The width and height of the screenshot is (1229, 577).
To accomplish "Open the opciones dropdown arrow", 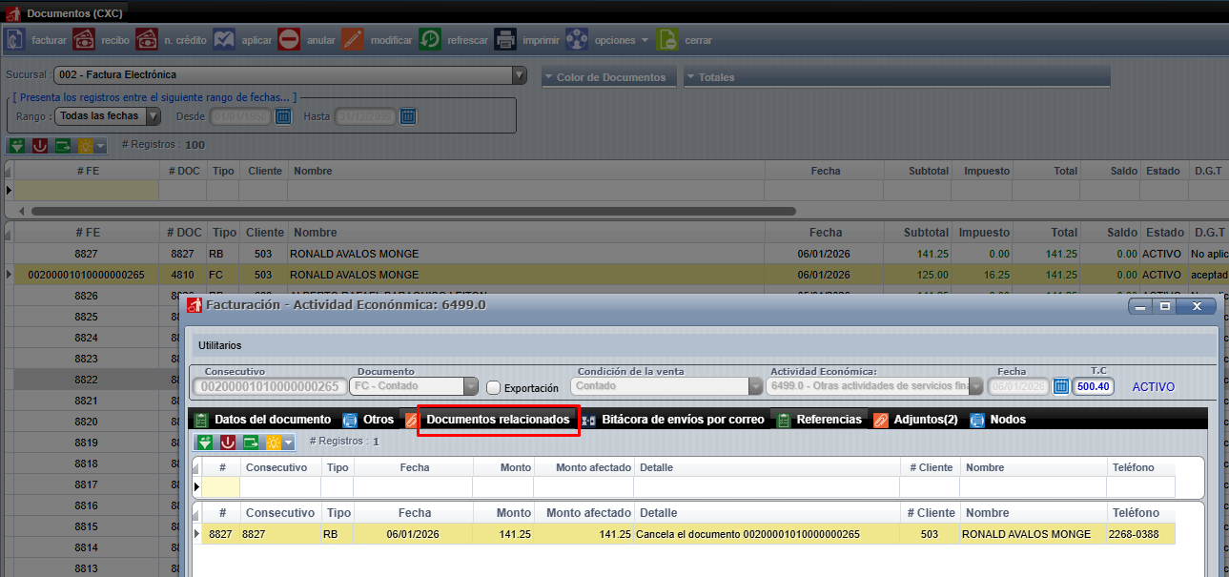I will 645,40.
